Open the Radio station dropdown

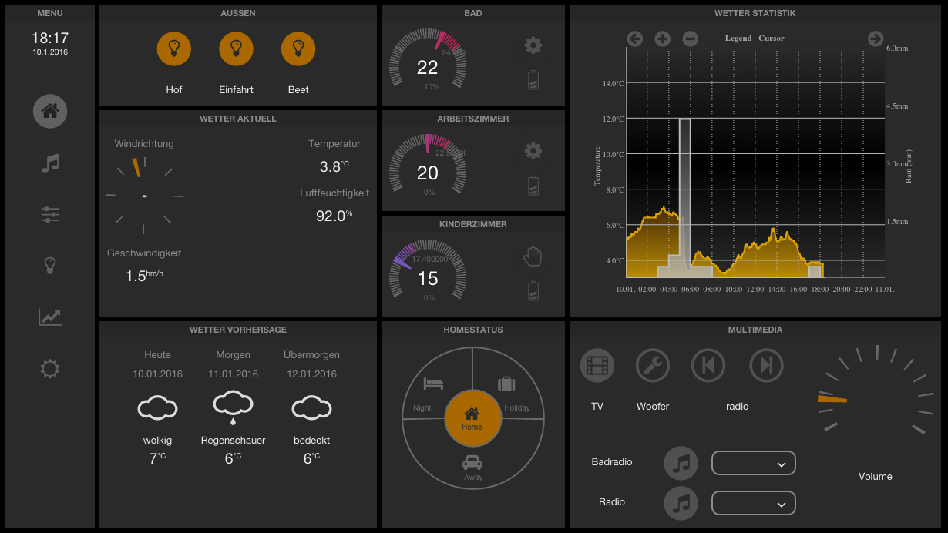click(754, 503)
